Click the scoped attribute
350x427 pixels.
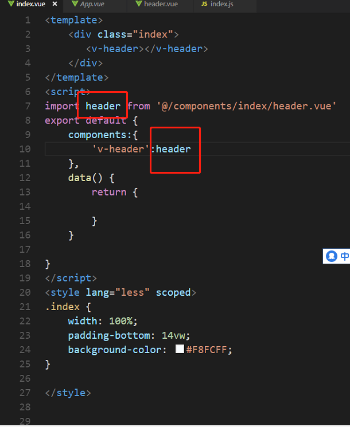(x=173, y=292)
